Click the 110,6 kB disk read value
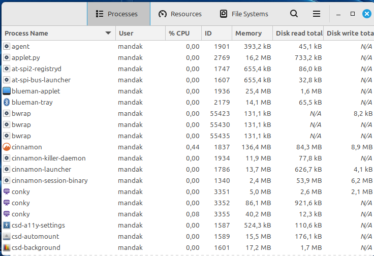 tap(308, 225)
